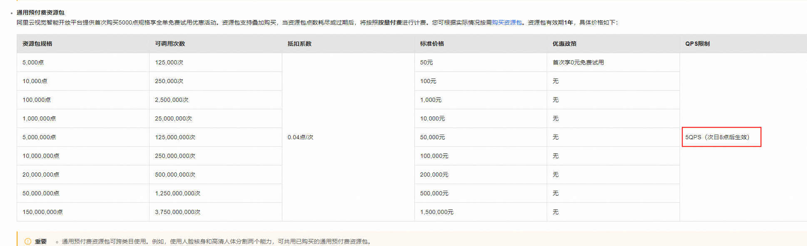
Task: Click the 1,250,000,000次 cell
Action: [x=216, y=193]
